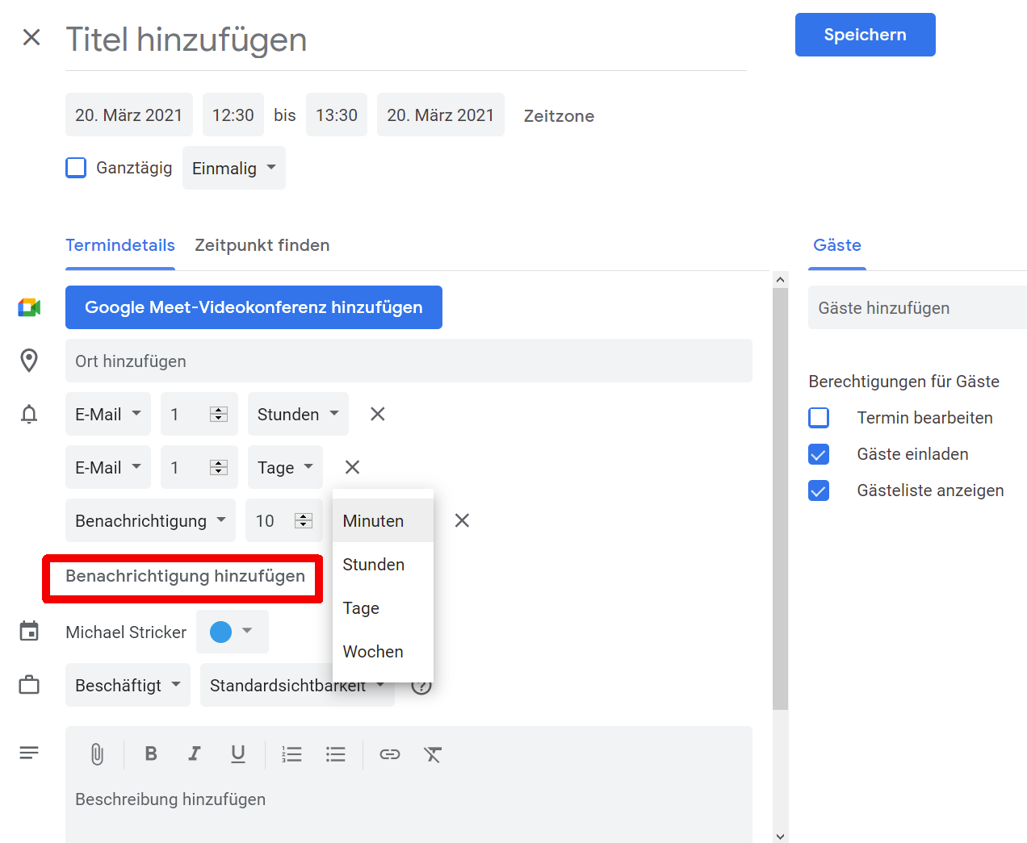Open the event color dropdown arrow
Viewport: 1027px width, 843px height.
point(247,631)
